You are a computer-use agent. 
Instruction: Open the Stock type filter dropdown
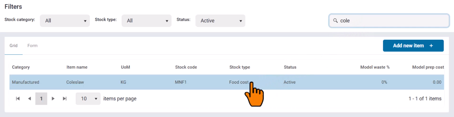tap(146, 21)
